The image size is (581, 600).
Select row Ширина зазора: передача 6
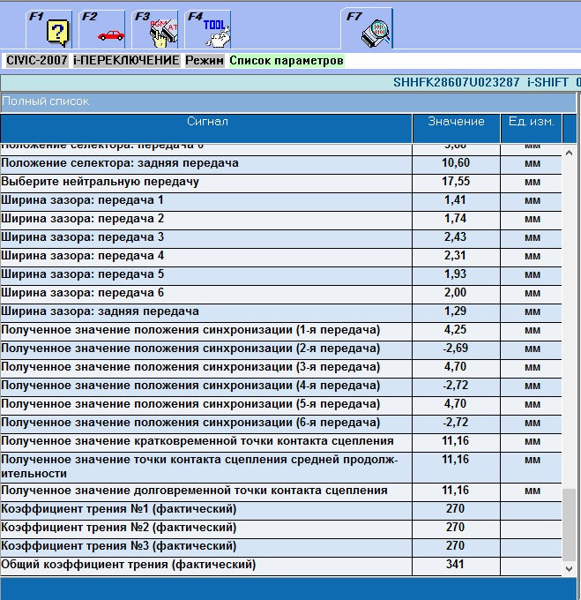coord(281,294)
